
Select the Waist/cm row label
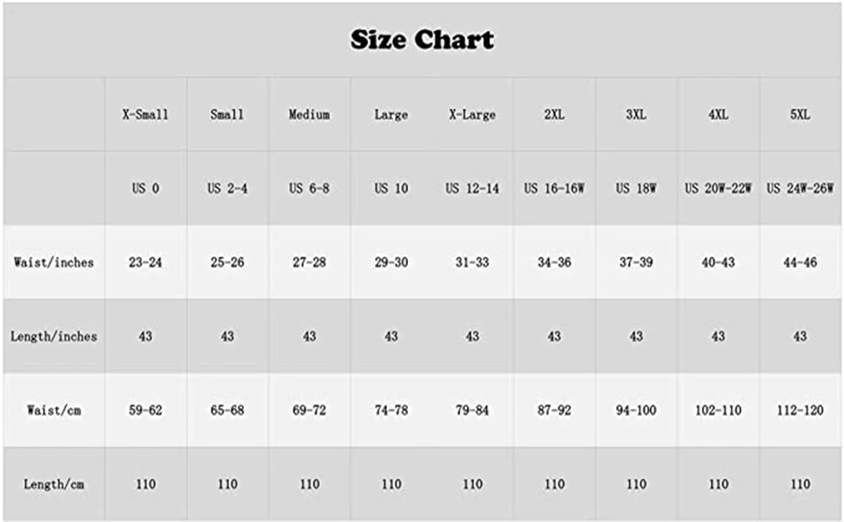tap(54, 411)
